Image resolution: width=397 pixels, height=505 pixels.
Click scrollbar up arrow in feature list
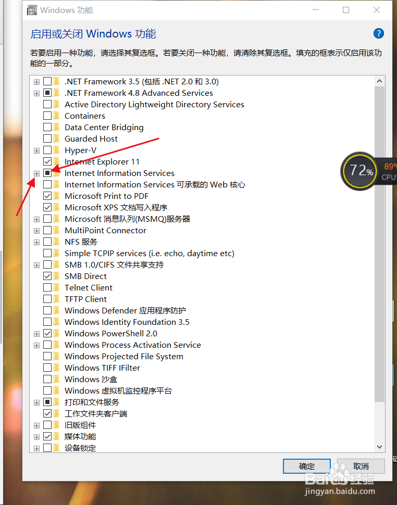point(380,81)
